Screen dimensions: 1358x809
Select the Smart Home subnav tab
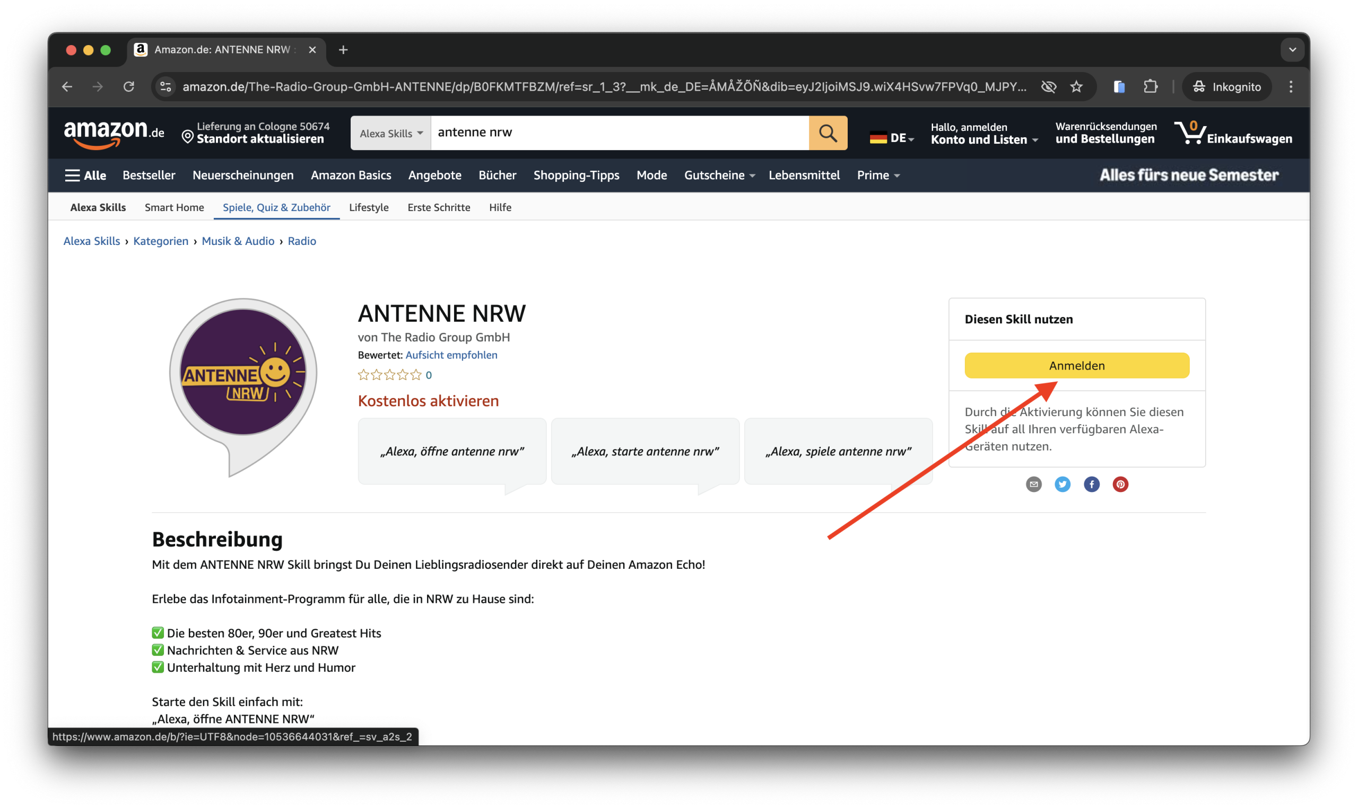(174, 208)
